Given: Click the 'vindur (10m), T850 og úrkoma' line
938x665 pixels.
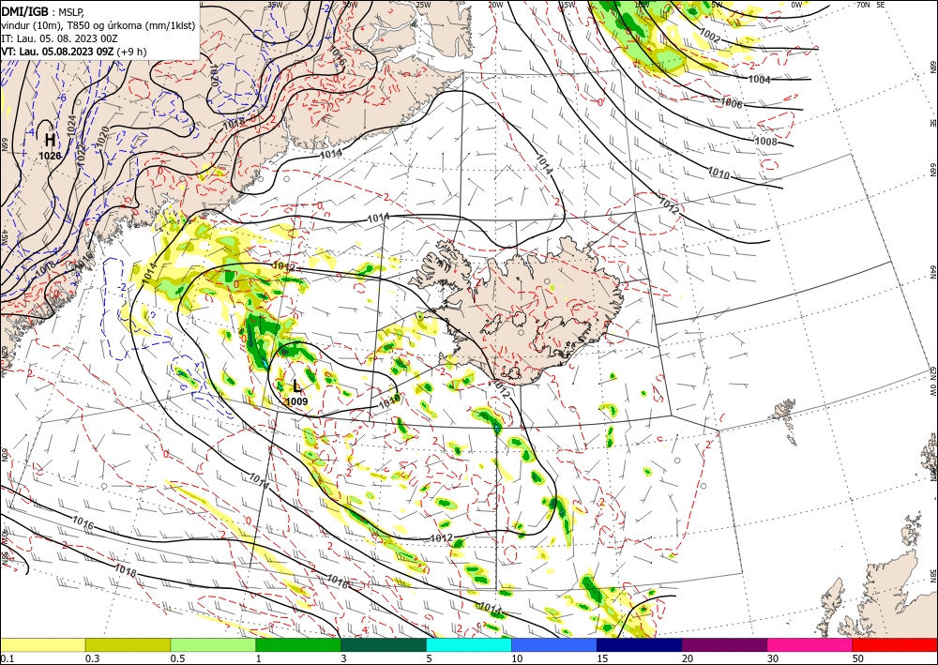Looking at the screenshot, I should (x=98, y=25).
